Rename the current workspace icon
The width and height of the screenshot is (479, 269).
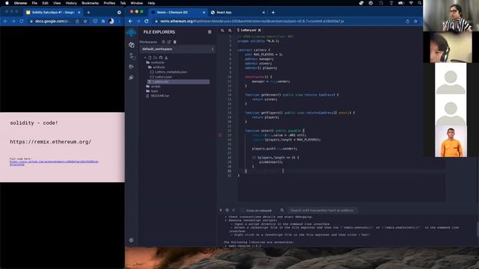(169, 42)
